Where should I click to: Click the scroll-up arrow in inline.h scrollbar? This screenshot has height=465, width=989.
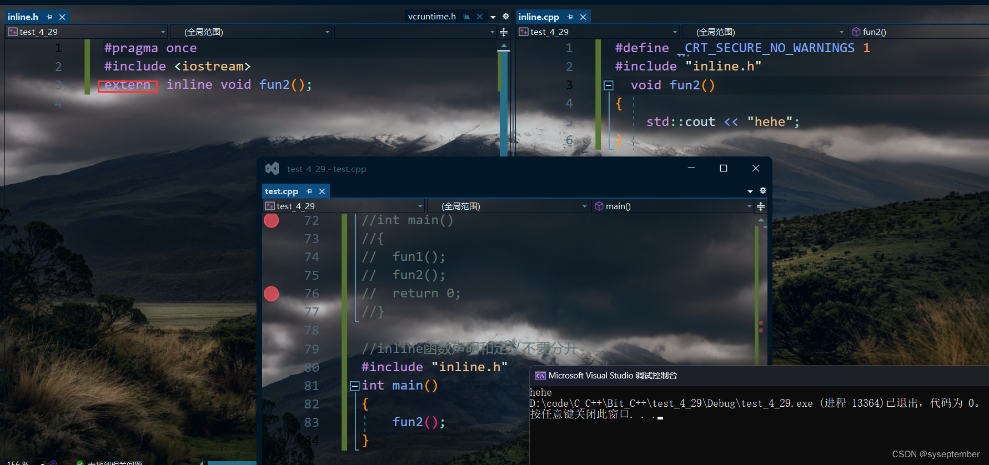click(x=504, y=46)
